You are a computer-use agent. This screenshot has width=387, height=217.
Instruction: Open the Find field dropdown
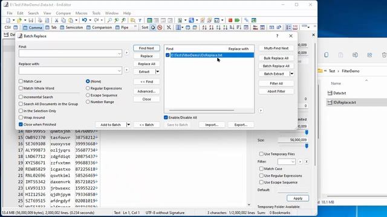(x=119, y=54)
